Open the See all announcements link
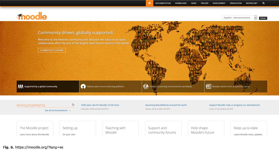The image size is (279, 152). click(x=56, y=110)
